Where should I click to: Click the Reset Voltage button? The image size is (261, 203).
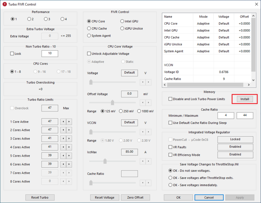click(x=104, y=197)
